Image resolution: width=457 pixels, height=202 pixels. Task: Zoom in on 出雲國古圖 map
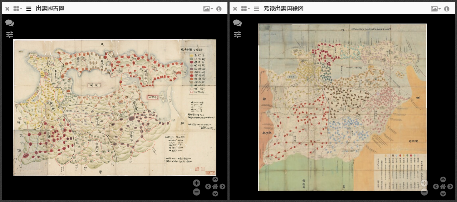pyautogui.click(x=196, y=183)
